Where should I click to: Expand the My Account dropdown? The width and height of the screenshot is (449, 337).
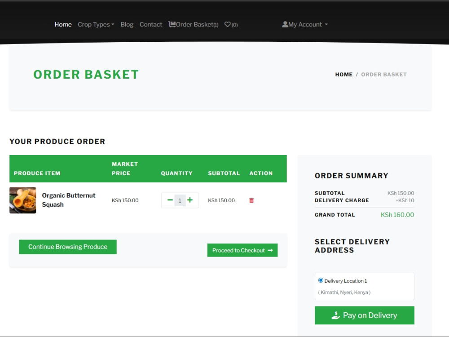(x=305, y=25)
